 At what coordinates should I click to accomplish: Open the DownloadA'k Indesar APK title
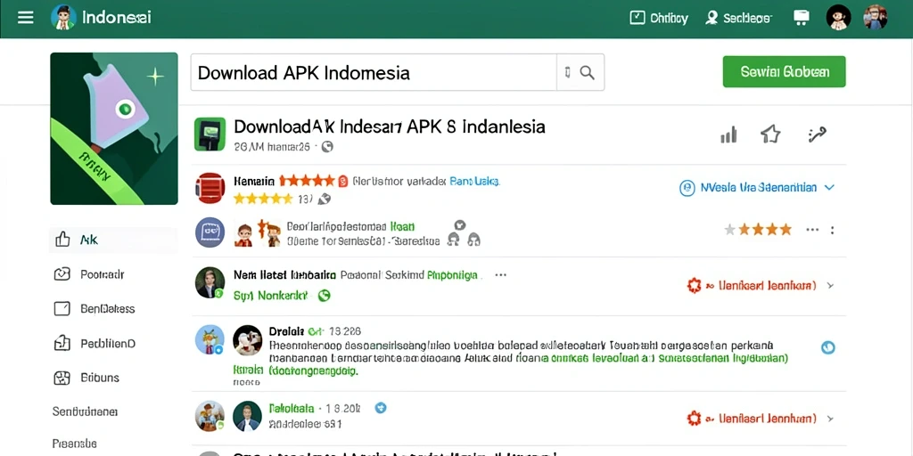click(390, 126)
